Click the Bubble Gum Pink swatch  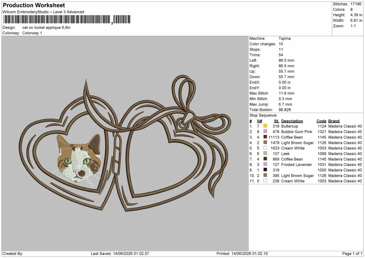265,131
